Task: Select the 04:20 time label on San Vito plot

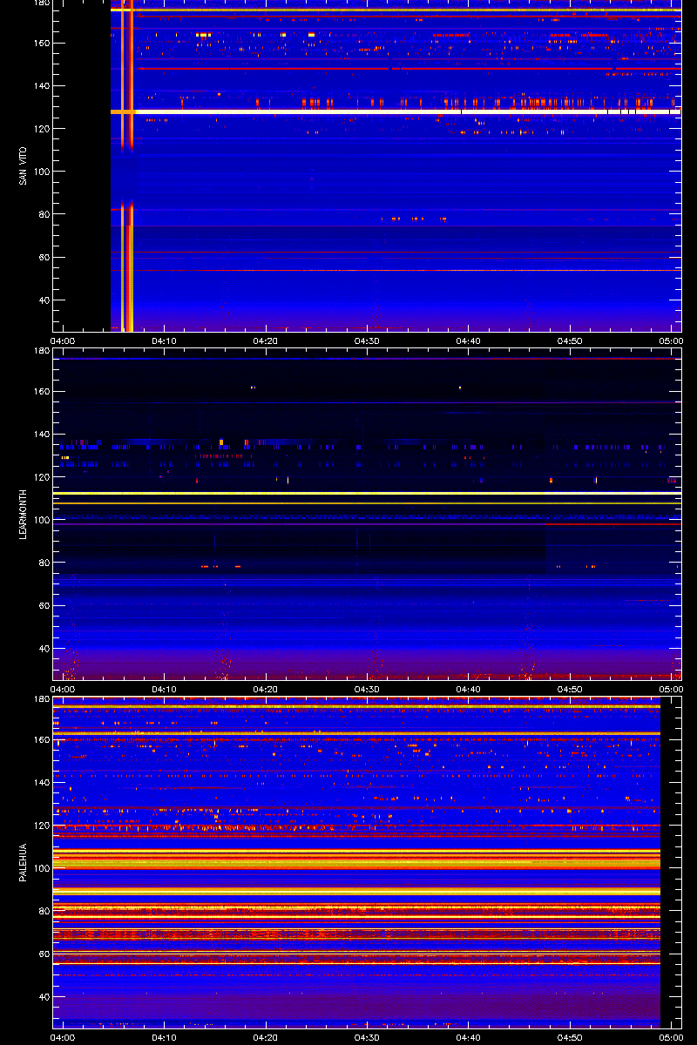Action: [266, 340]
